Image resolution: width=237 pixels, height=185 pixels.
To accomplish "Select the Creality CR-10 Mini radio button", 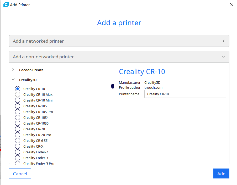I will (18, 100).
